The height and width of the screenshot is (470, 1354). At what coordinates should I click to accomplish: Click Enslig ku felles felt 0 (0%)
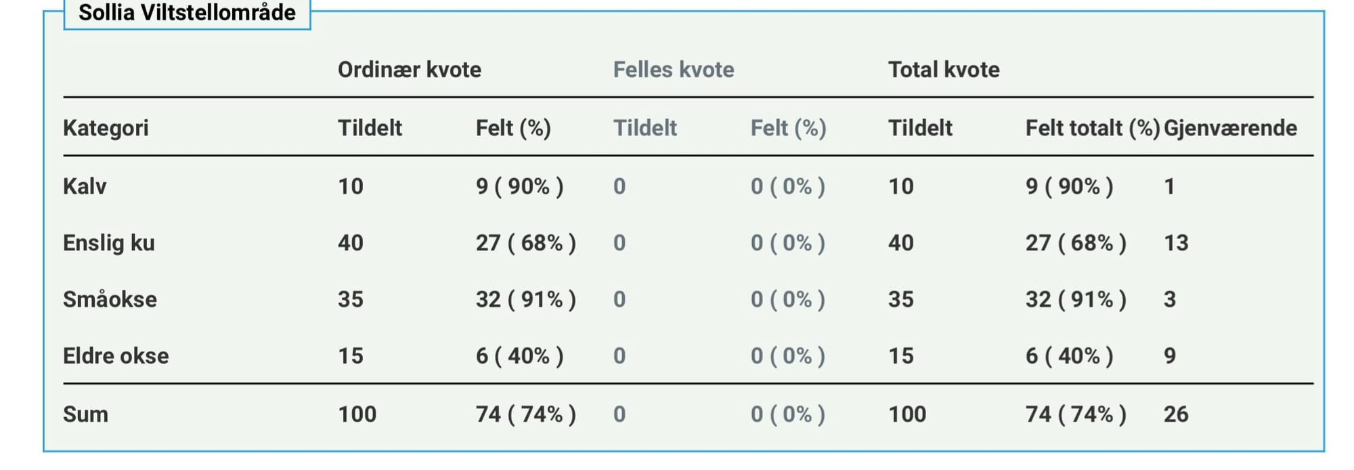[x=788, y=242]
